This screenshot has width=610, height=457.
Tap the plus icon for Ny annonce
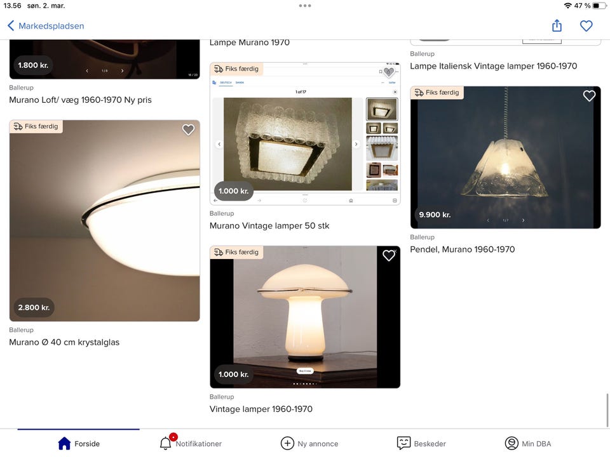286,443
